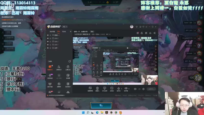
Task: Open the shirt skin icon in title bar
Action: pyautogui.click(x=143, y=27)
